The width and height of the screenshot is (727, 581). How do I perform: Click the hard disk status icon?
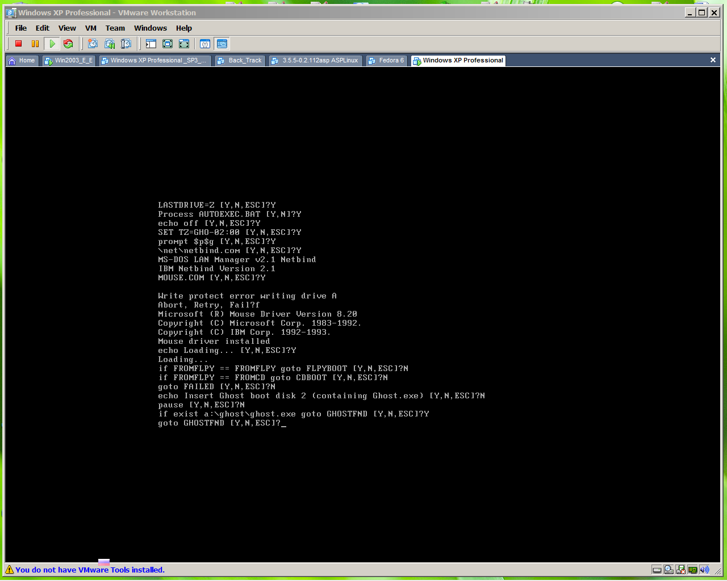click(657, 570)
